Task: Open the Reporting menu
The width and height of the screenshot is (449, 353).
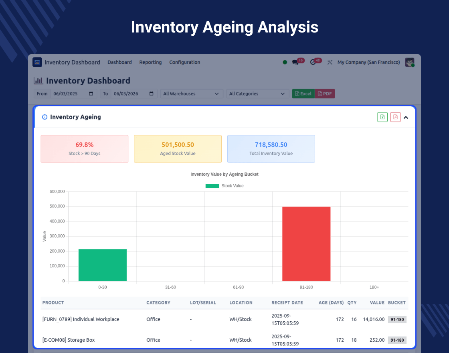Action: coord(150,62)
